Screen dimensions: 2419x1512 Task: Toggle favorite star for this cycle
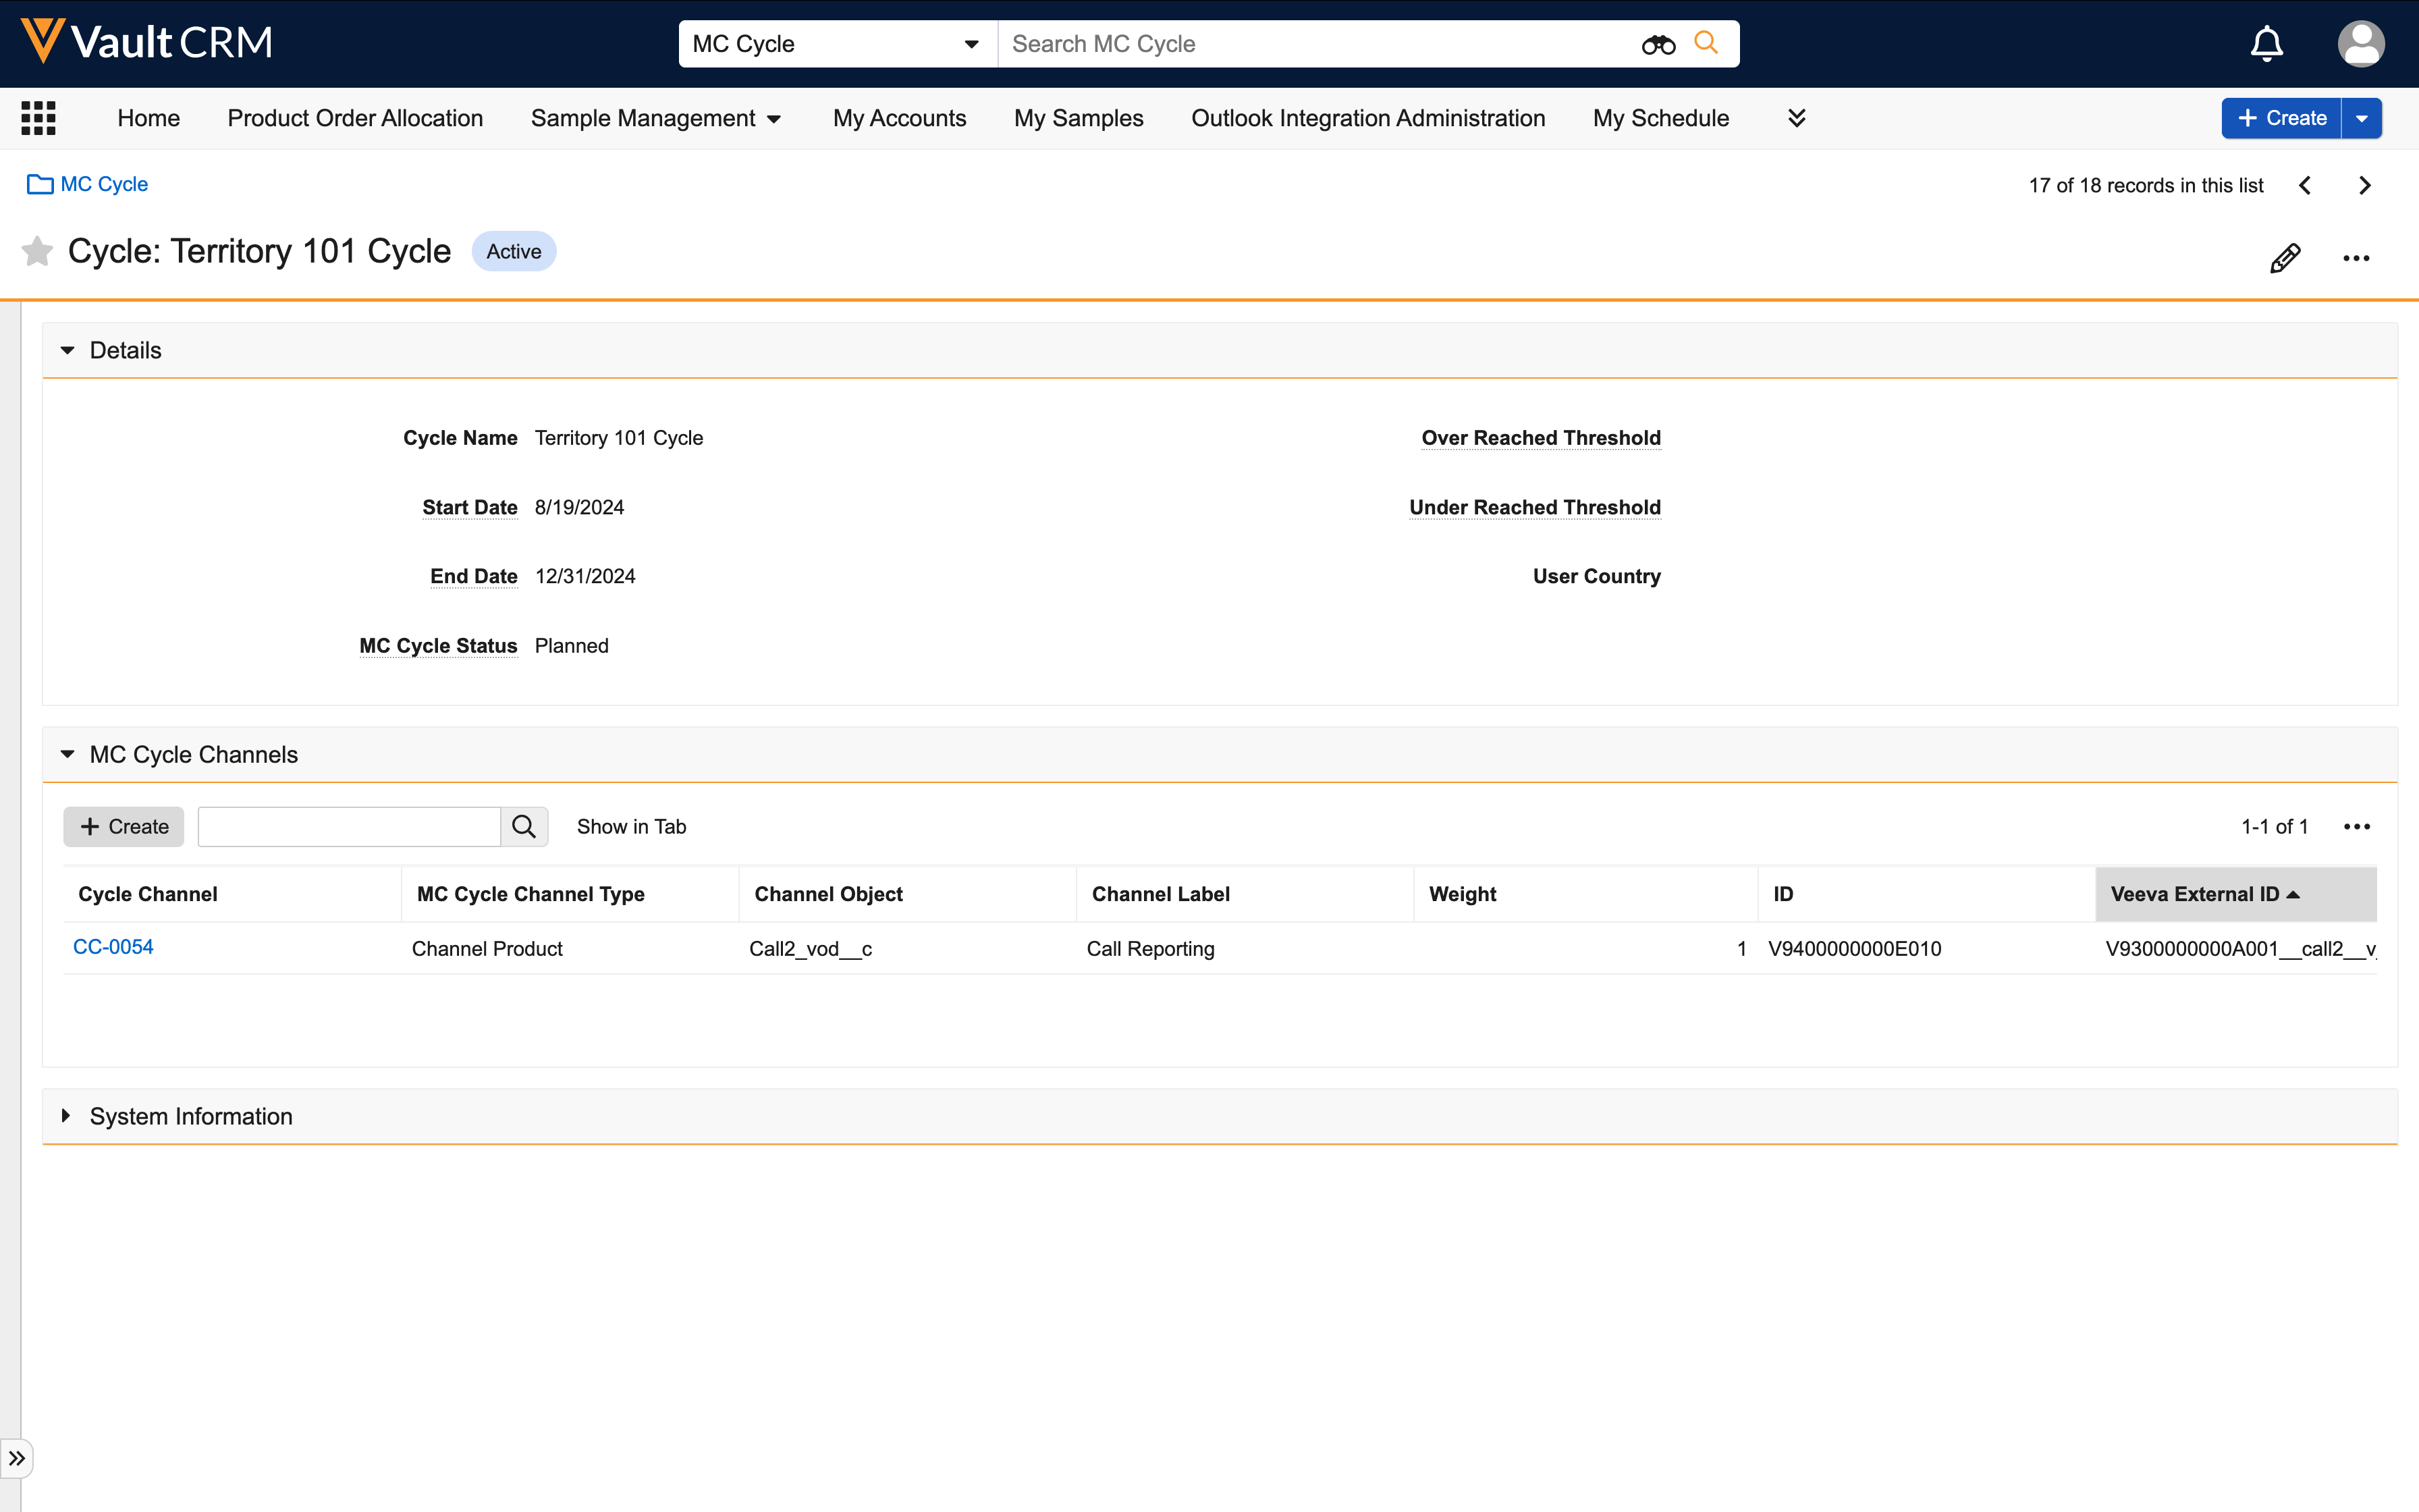37,251
